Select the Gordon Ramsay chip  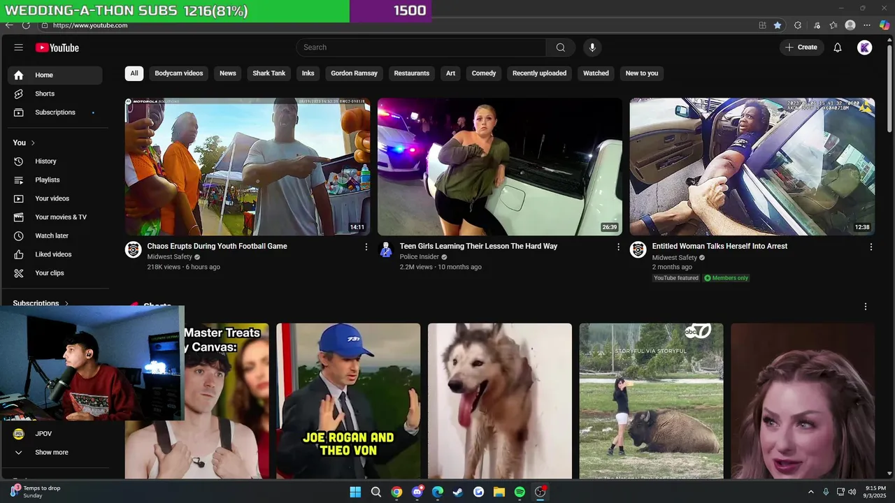pos(355,73)
